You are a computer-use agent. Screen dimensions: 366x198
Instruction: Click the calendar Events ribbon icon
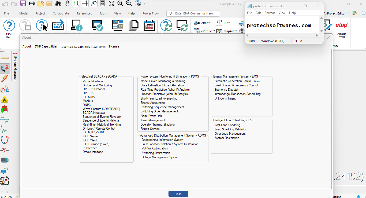tap(149, 25)
